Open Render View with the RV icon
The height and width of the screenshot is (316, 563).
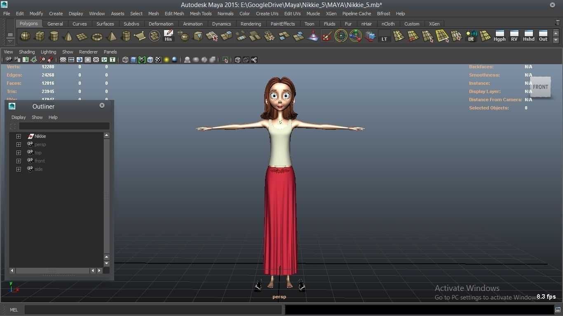(514, 36)
